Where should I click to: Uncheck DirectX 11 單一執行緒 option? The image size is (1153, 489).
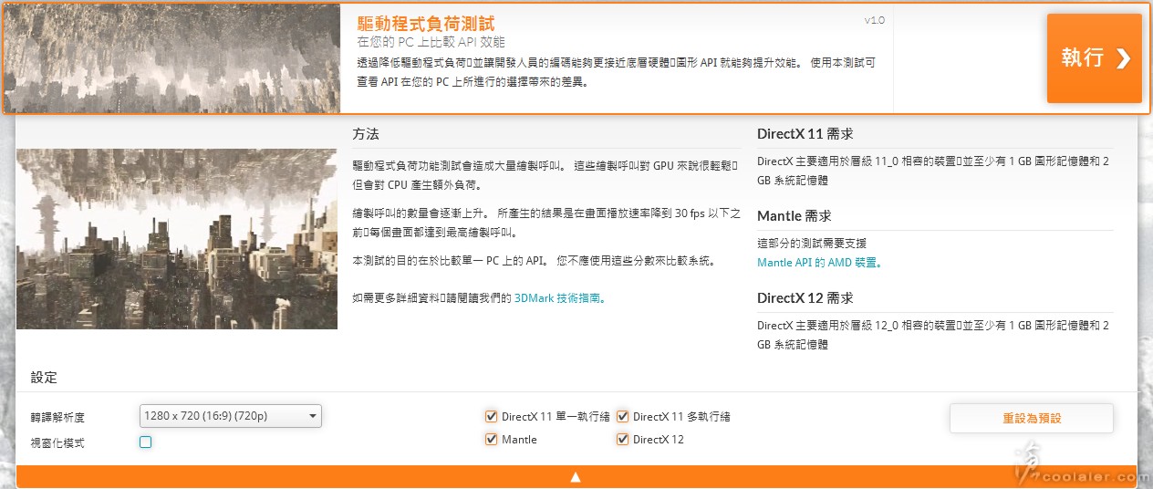coord(492,416)
